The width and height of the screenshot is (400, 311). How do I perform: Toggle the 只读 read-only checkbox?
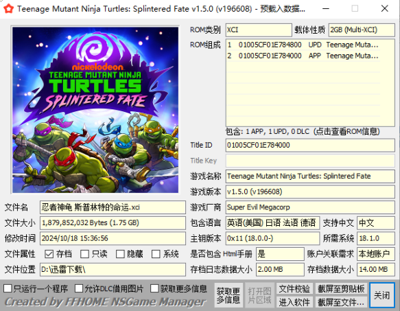point(84,254)
